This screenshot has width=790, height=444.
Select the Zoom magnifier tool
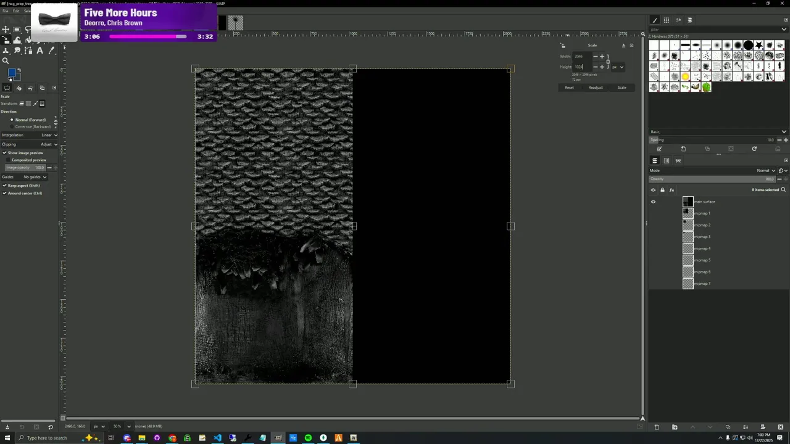pyautogui.click(x=6, y=60)
